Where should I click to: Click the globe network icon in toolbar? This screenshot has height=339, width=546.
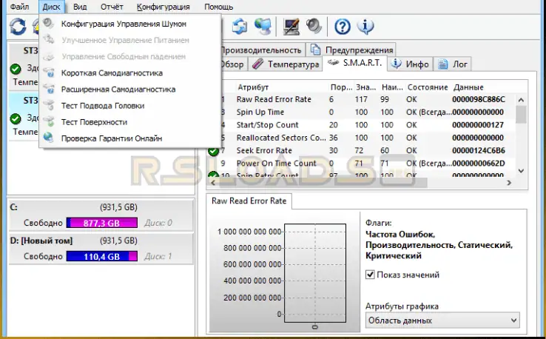(x=262, y=27)
